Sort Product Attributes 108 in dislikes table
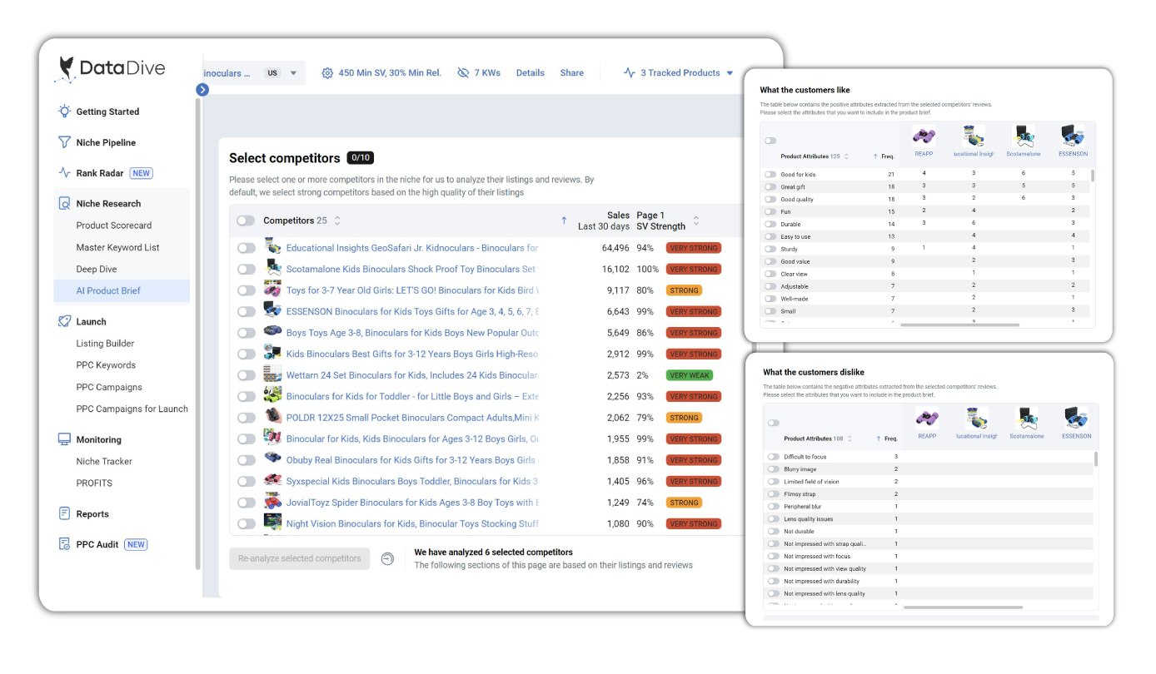 tap(850, 439)
